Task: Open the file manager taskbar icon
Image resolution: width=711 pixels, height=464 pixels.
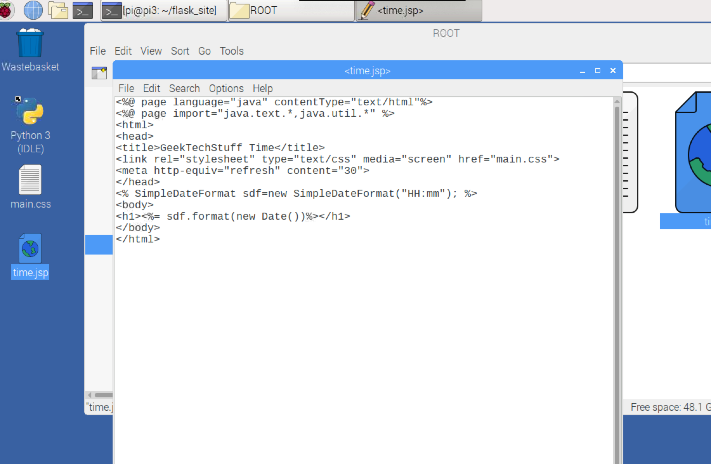Action: click(58, 10)
